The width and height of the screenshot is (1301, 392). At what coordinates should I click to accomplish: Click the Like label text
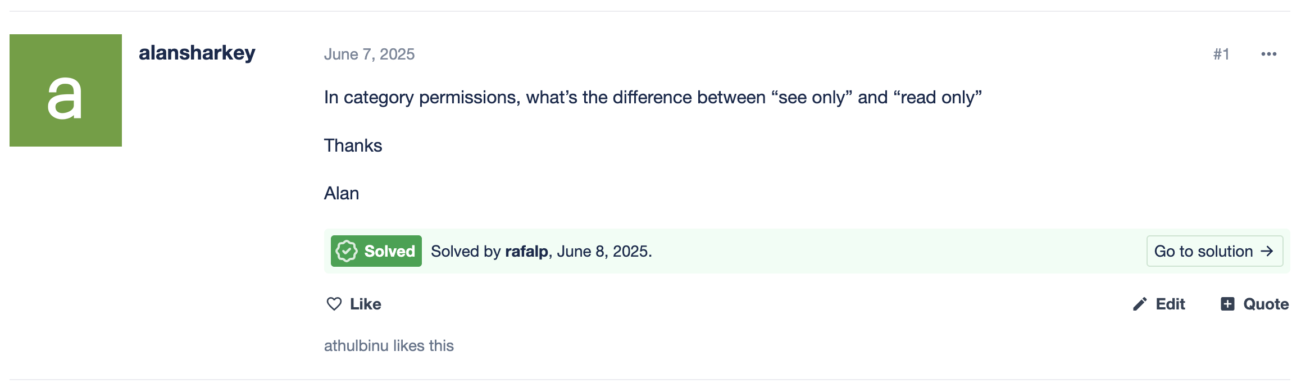[365, 304]
